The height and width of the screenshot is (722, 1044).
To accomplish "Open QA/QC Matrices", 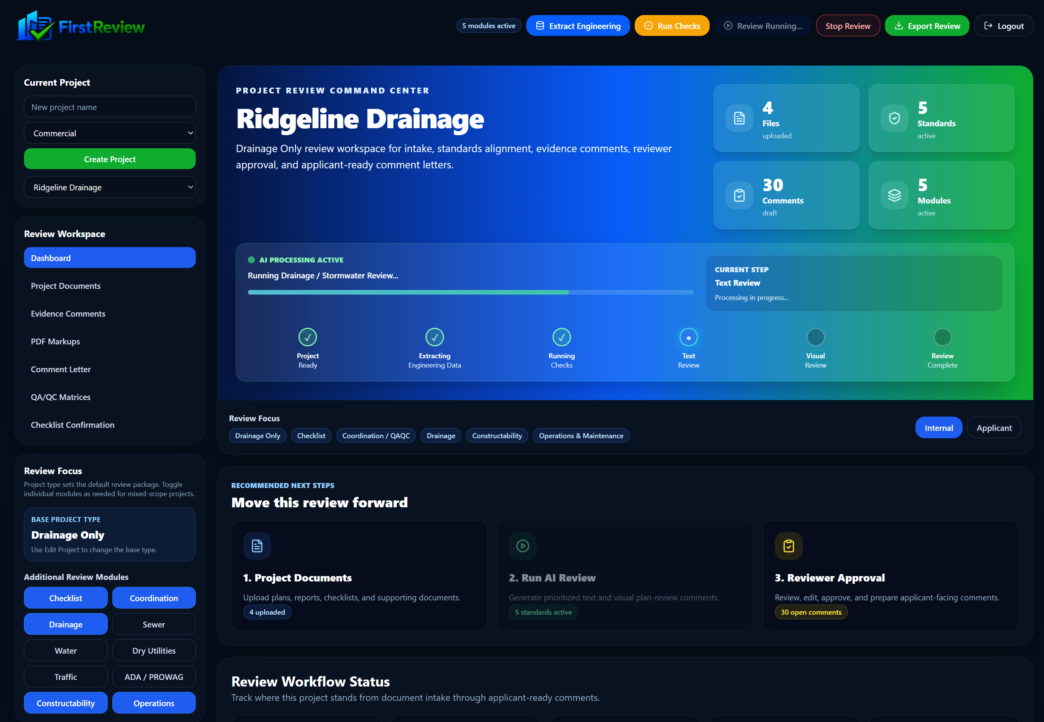I will 110,397.
